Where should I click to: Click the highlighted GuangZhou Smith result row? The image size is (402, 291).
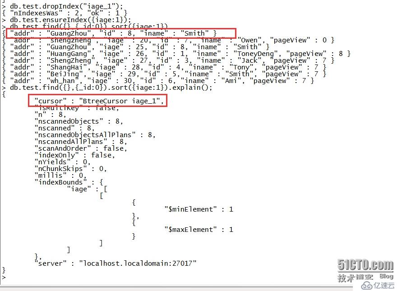coord(120,33)
